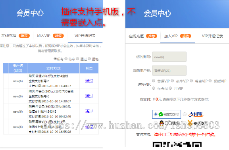This screenshot has width=229, height=150.
Task: Click the QQ钱包 penguin icon
Action: pos(162,123)
